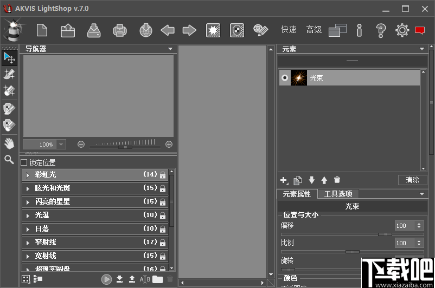
Task: Expand the (10) group above 日落
Action: click(28, 215)
